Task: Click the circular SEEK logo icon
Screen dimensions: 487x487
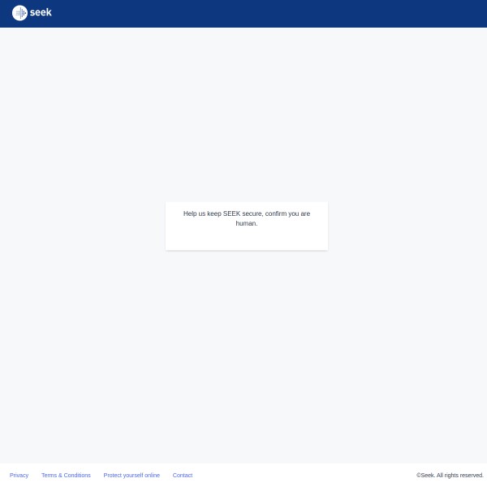Action: (19, 13)
